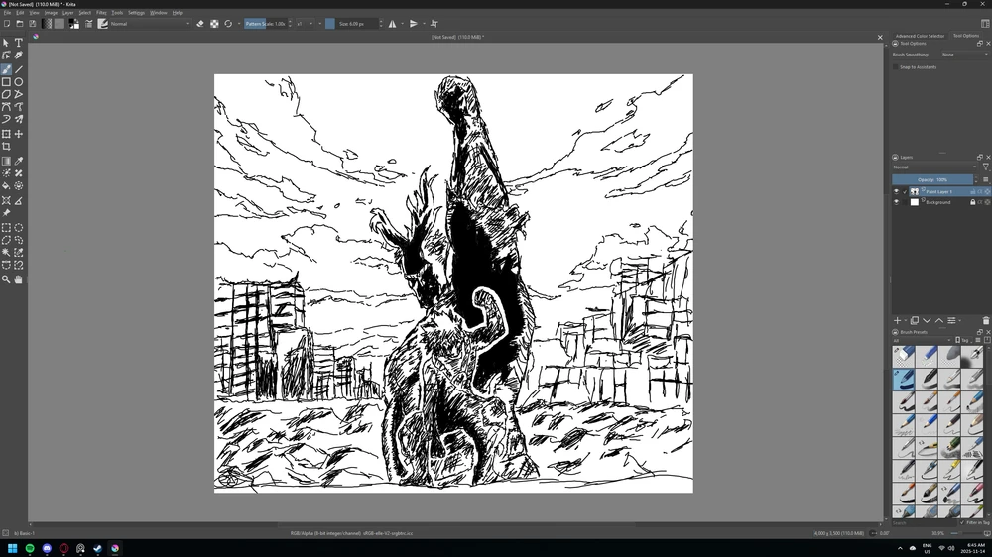Viewport: 992px width, 557px height.
Task: Open the x1 pattern multiplier dropdown
Action: [x=305, y=24]
